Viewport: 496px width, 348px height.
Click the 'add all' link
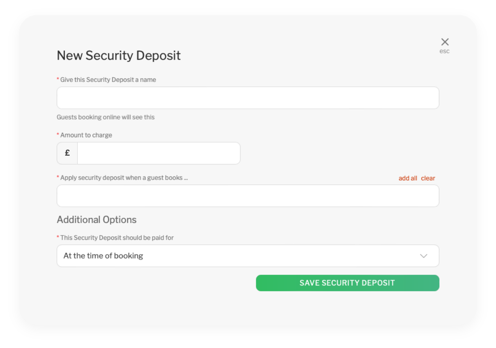pyautogui.click(x=408, y=178)
